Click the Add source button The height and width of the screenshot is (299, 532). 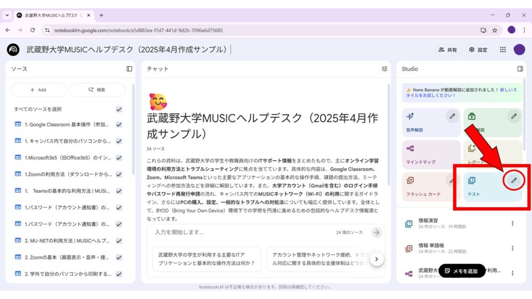pyautogui.click(x=39, y=90)
